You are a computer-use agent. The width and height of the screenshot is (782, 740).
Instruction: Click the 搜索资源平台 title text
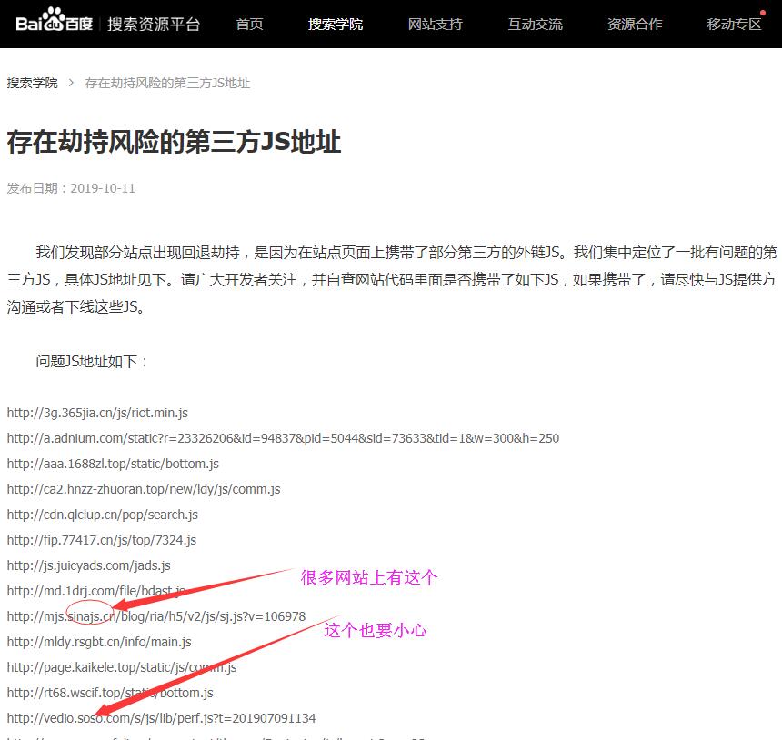[x=154, y=25]
